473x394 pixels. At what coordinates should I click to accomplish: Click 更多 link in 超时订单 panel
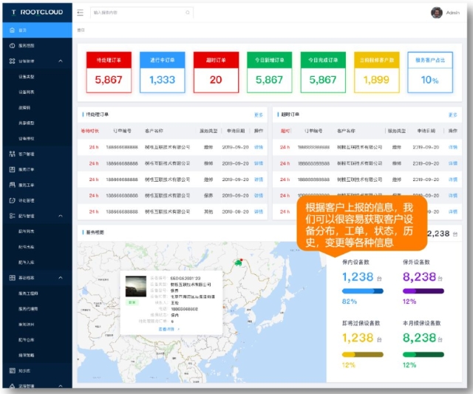(x=452, y=115)
